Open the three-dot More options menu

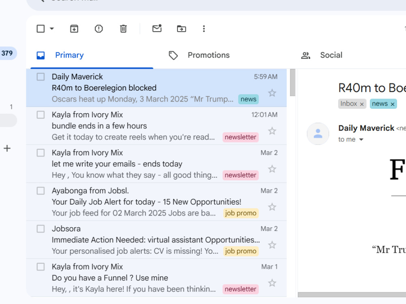coord(204,29)
